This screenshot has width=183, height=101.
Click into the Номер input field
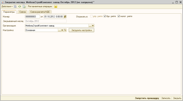(32, 16)
